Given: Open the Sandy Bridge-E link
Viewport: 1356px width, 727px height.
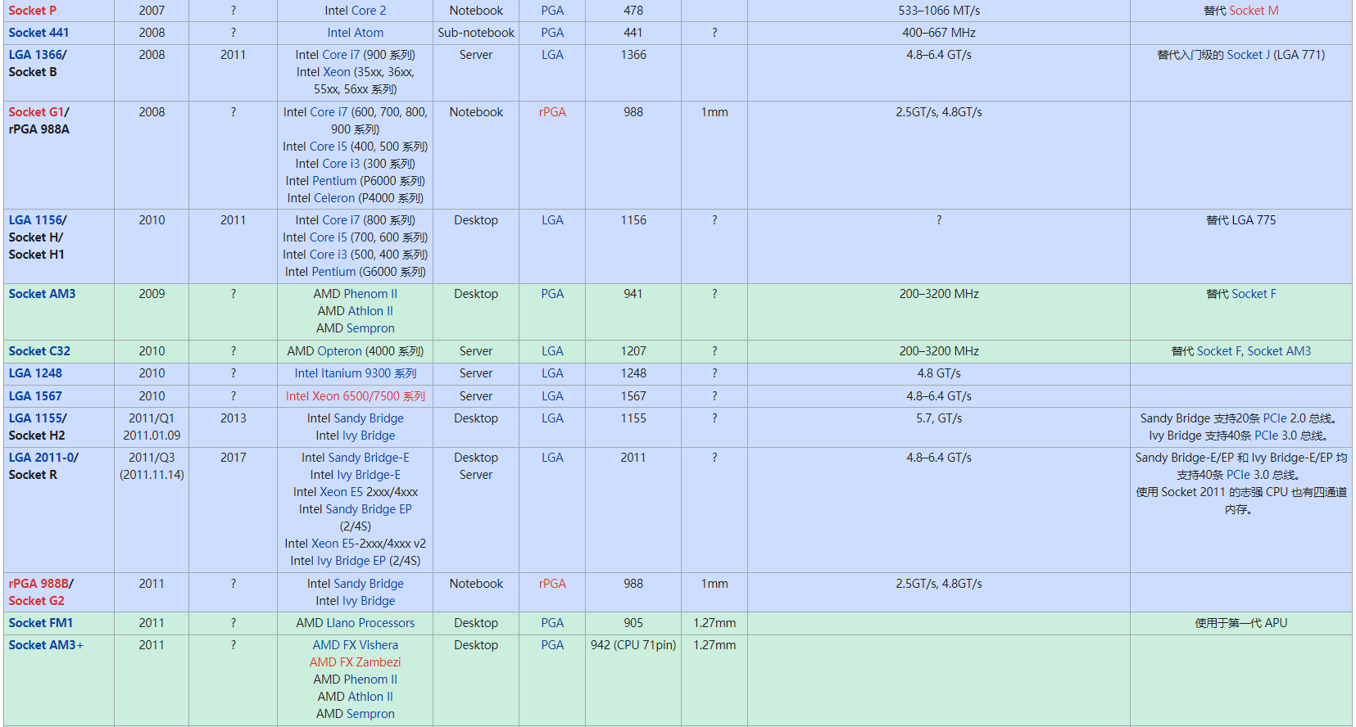Looking at the screenshot, I should tap(368, 458).
